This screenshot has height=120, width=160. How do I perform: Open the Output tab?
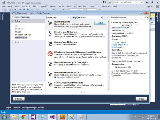(x=8, y=108)
